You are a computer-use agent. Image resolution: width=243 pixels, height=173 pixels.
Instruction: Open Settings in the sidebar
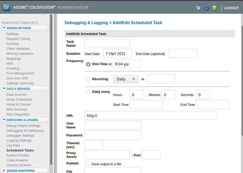[12, 34]
